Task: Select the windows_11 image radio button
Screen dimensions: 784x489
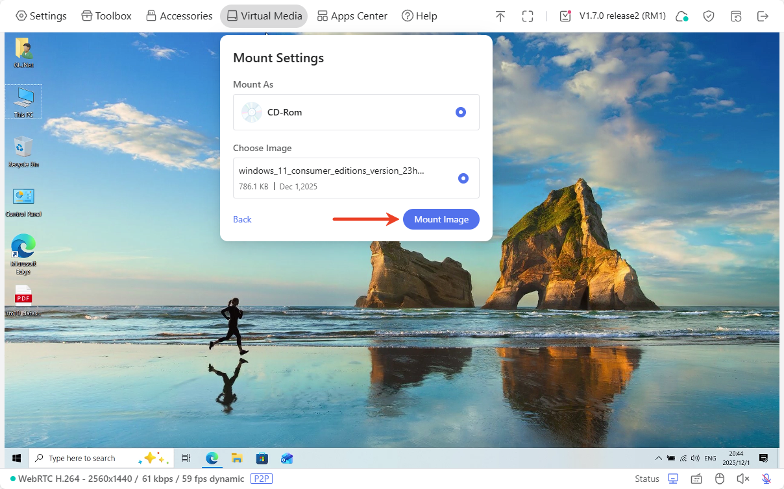Action: pyautogui.click(x=463, y=178)
